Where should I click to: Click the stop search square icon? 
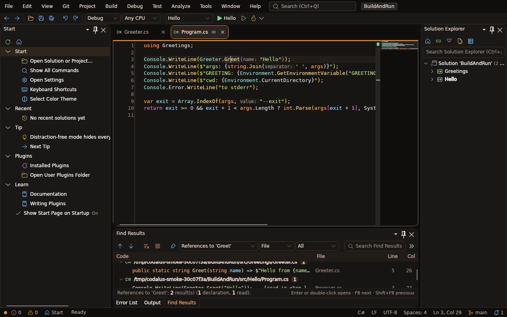158,246
